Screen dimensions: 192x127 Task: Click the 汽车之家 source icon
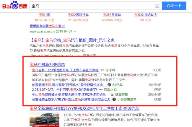(101, 90)
